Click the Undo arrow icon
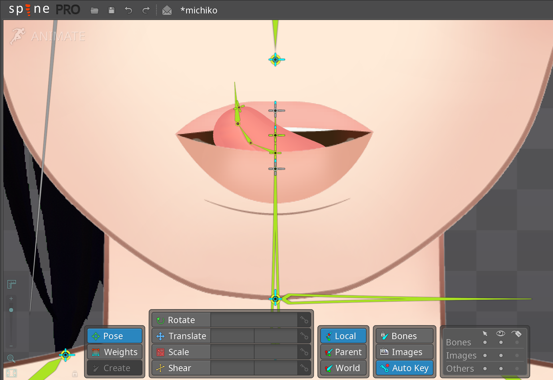This screenshot has height=380, width=553. (129, 11)
